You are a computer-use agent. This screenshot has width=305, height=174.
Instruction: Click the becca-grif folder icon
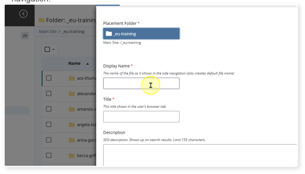pos(72,155)
